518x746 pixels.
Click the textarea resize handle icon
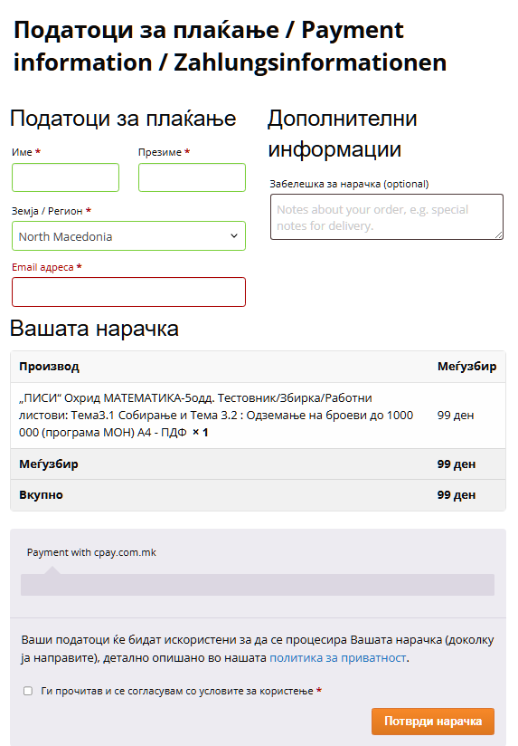(x=498, y=234)
